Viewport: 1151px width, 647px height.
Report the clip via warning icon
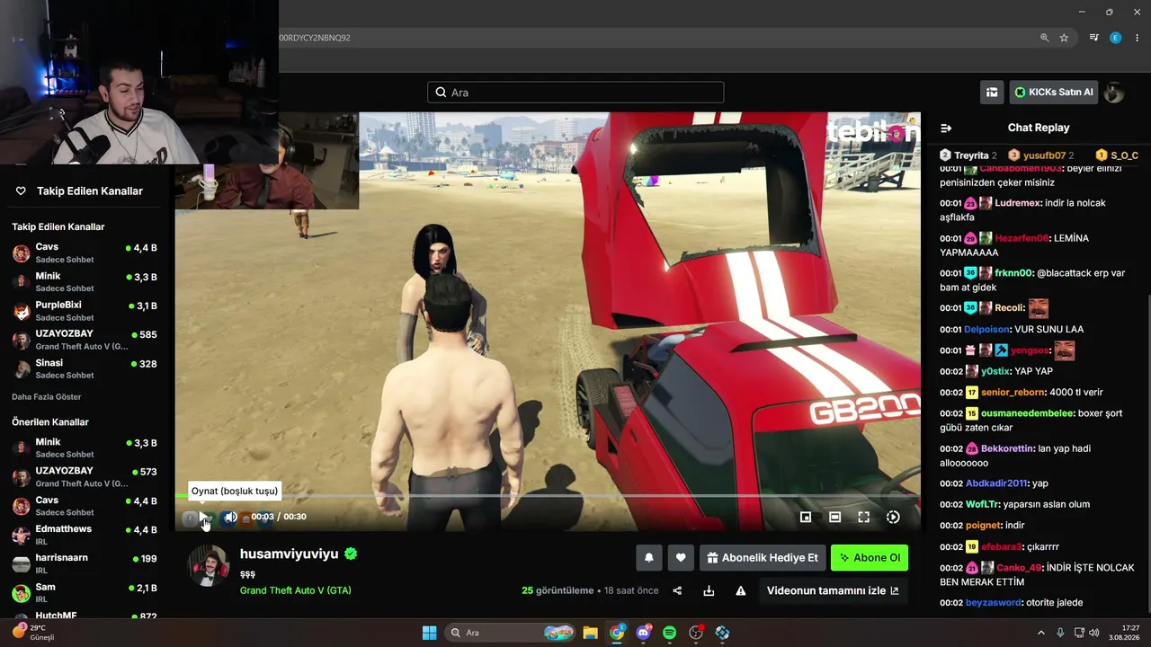point(741,590)
